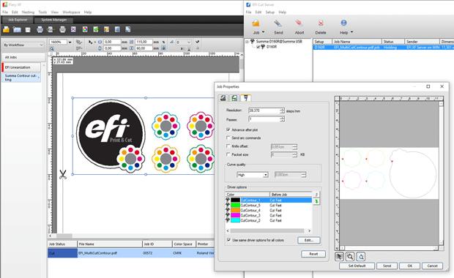Click the purple cross icon in Fiery XF toolbar
This screenshot has width=454, height=278.
(x=73, y=29)
